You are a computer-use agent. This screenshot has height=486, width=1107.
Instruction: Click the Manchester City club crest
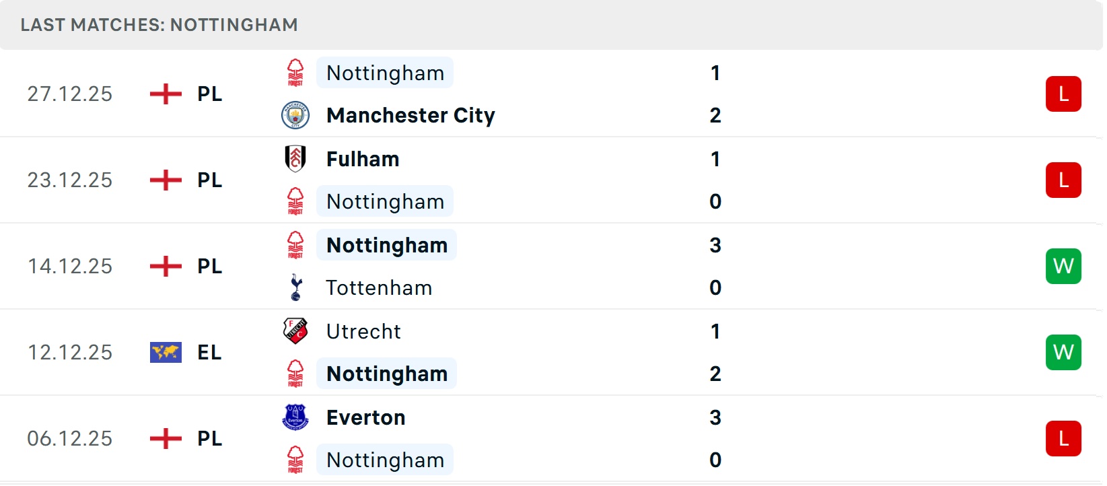[x=295, y=115]
